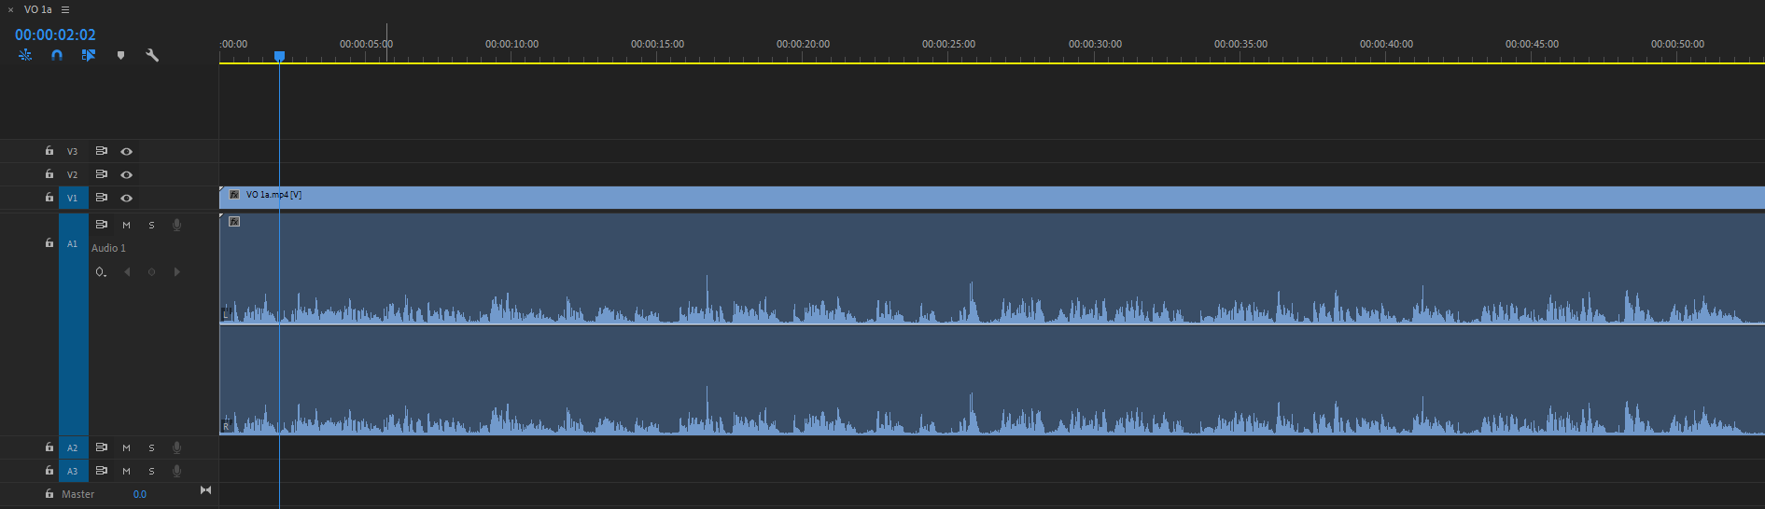1765x509 pixels.
Task: Toggle lock on track A1
Action: click(x=49, y=243)
